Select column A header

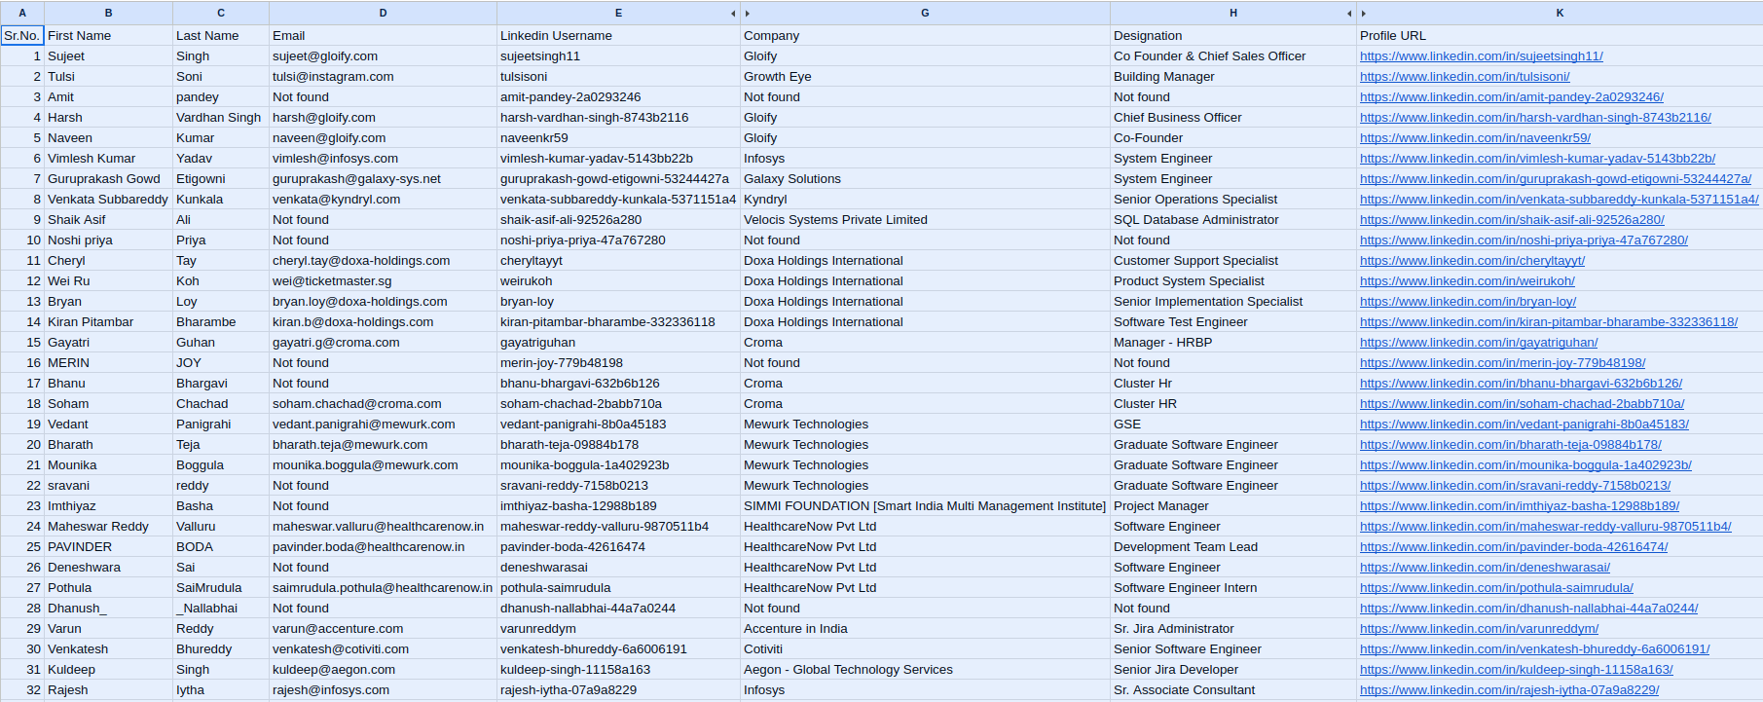(22, 13)
